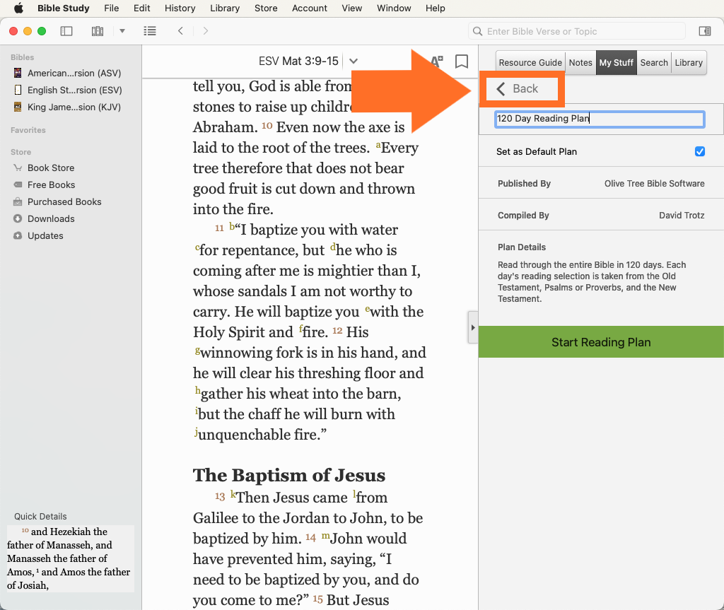
Task: Open Downloads in the sidebar
Action: tap(50, 218)
